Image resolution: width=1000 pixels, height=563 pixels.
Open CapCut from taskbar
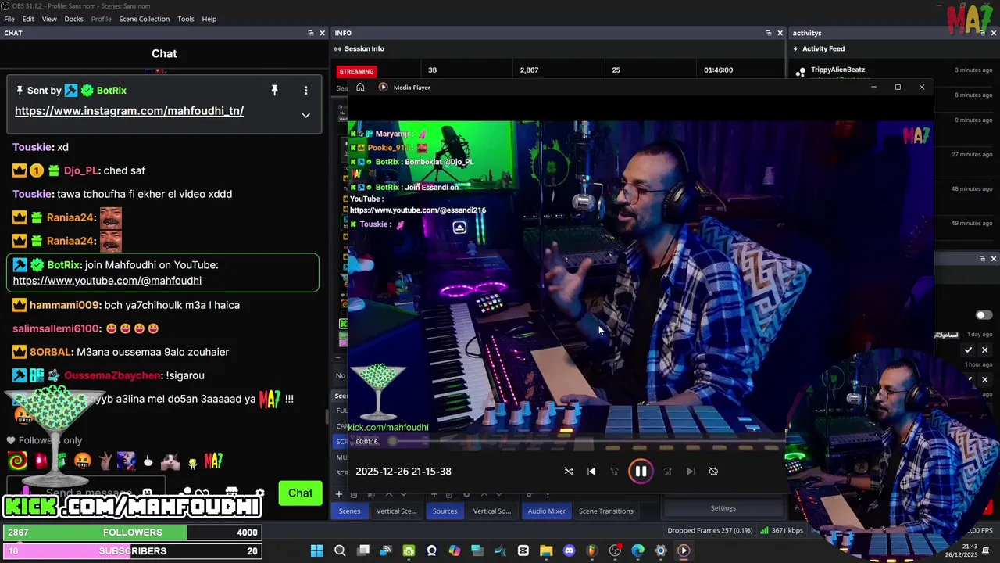tap(523, 550)
